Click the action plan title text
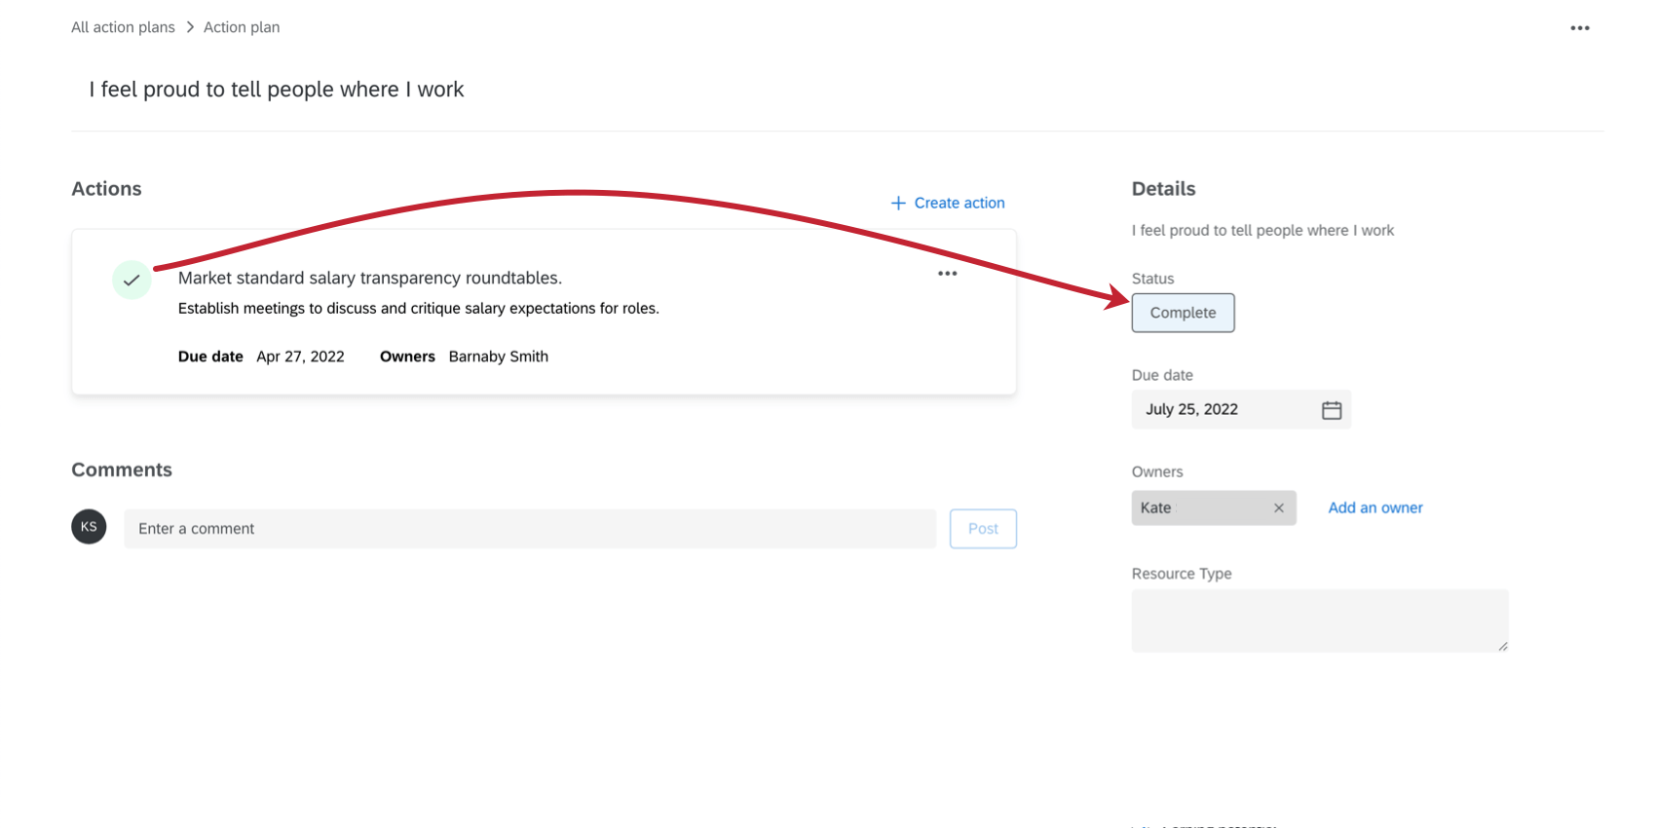This screenshot has height=828, width=1656. pyautogui.click(x=277, y=90)
